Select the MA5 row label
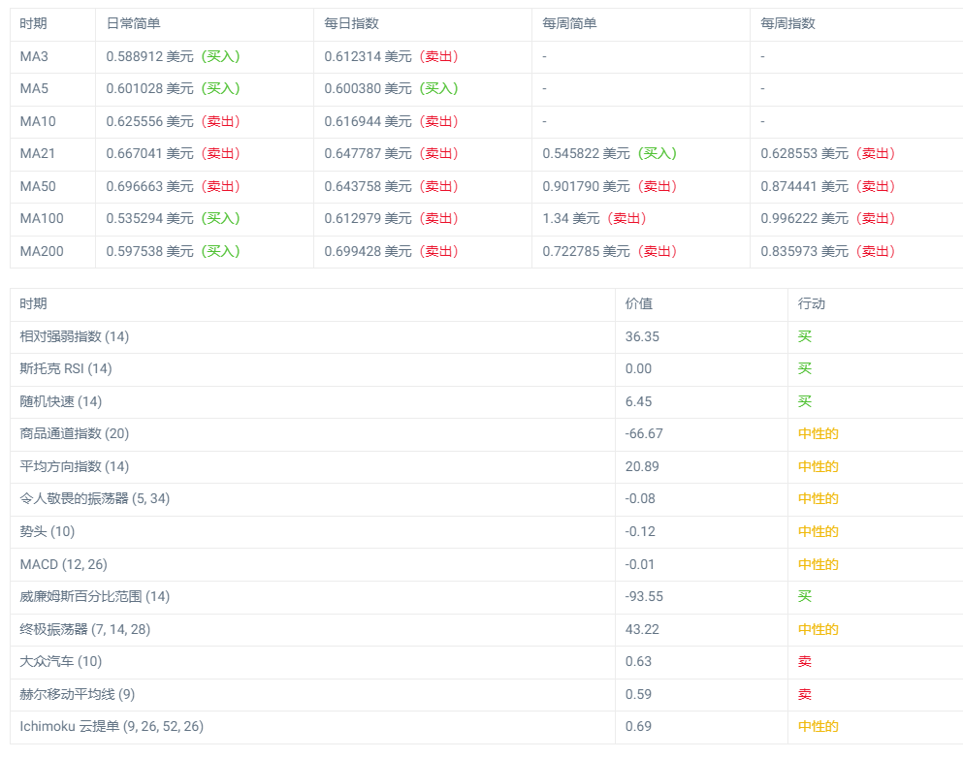 click(34, 88)
